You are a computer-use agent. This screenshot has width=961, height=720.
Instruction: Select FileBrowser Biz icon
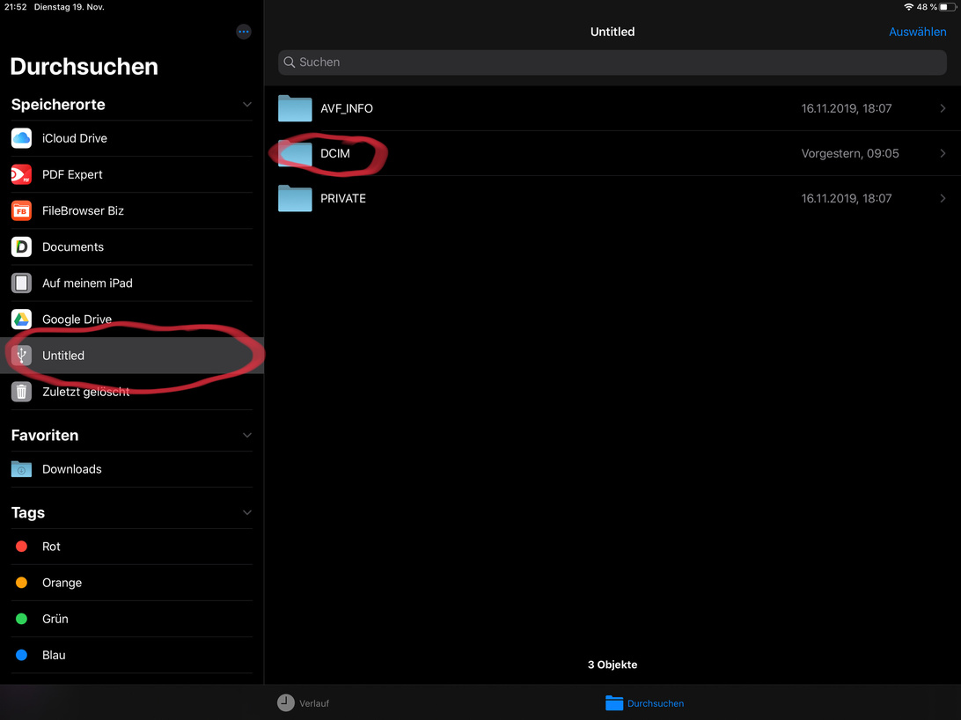(x=22, y=211)
